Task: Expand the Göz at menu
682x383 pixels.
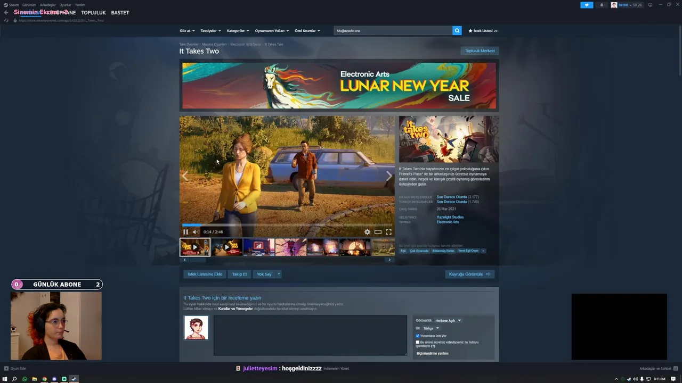Action: pos(187,30)
